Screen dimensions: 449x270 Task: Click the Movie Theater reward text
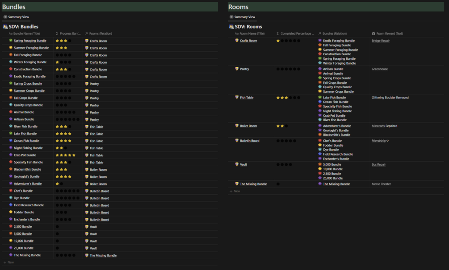pyautogui.click(x=381, y=184)
